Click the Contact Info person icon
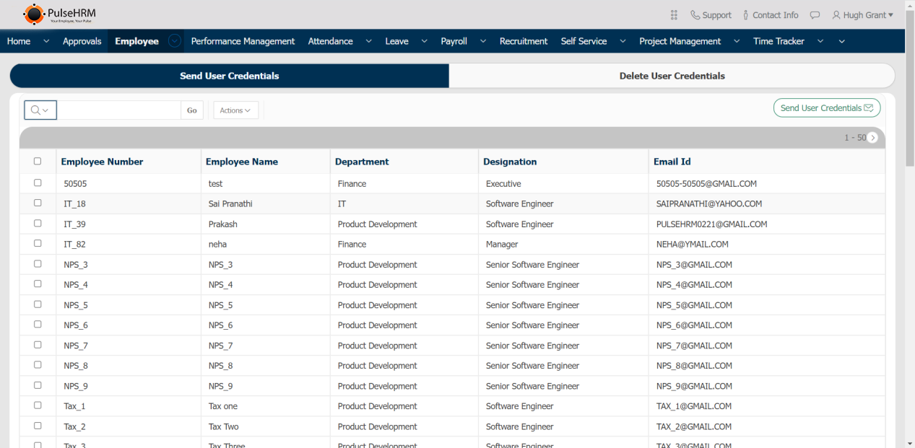Viewport: 915px width, 448px height. [746, 15]
